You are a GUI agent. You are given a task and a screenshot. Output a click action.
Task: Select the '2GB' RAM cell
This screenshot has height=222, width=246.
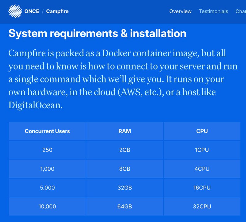click(125, 150)
